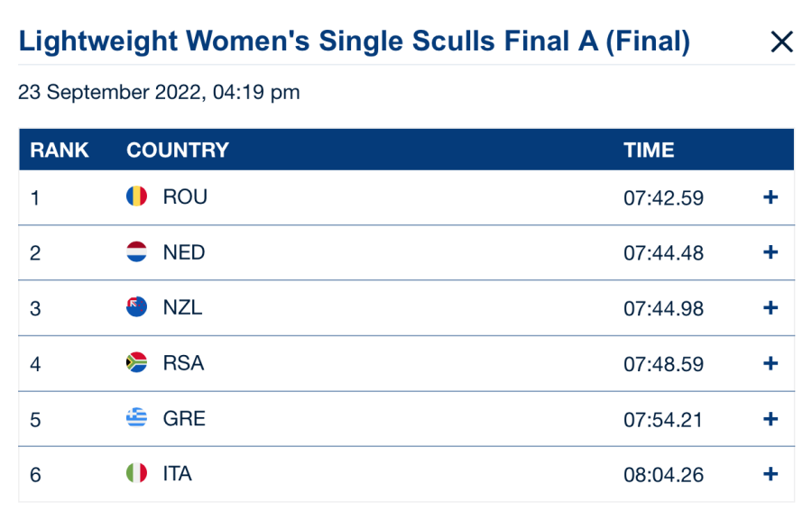Click the Greece flag icon
The width and height of the screenshot is (812, 520).
(x=136, y=418)
